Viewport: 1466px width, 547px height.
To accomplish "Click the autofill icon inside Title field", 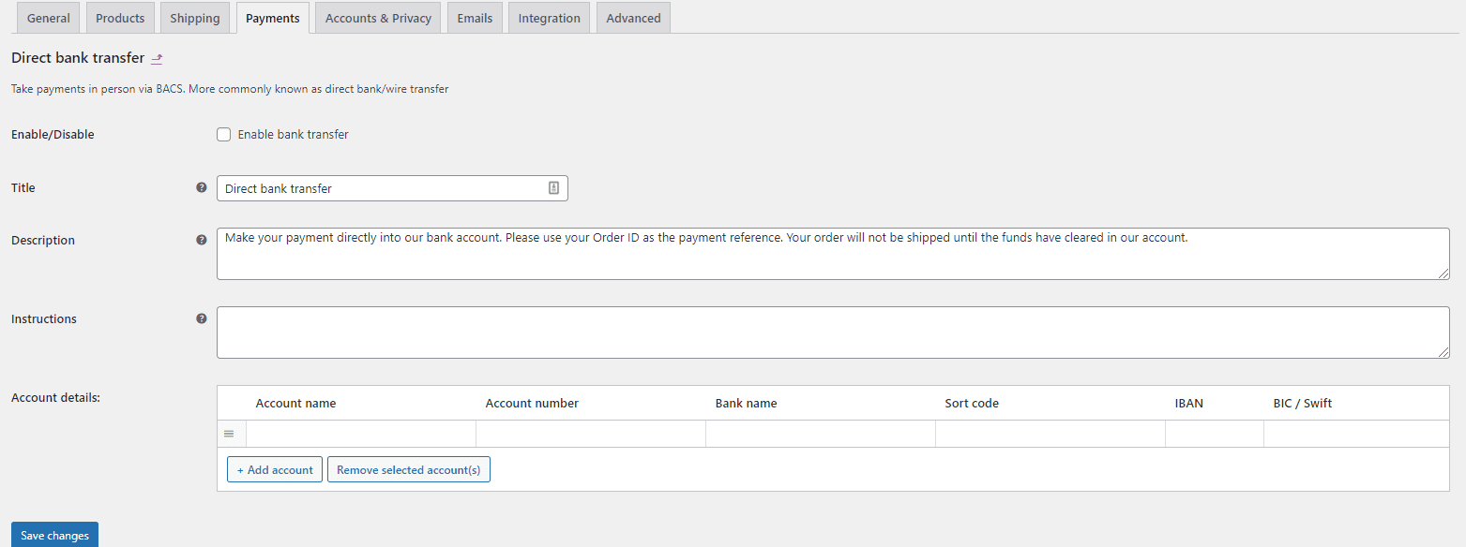I will [x=553, y=188].
